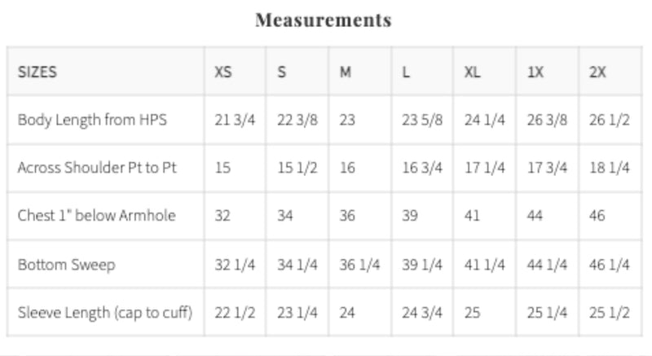Click the Body Length from HPS row label
The height and width of the screenshot is (356, 652).
click(x=92, y=120)
